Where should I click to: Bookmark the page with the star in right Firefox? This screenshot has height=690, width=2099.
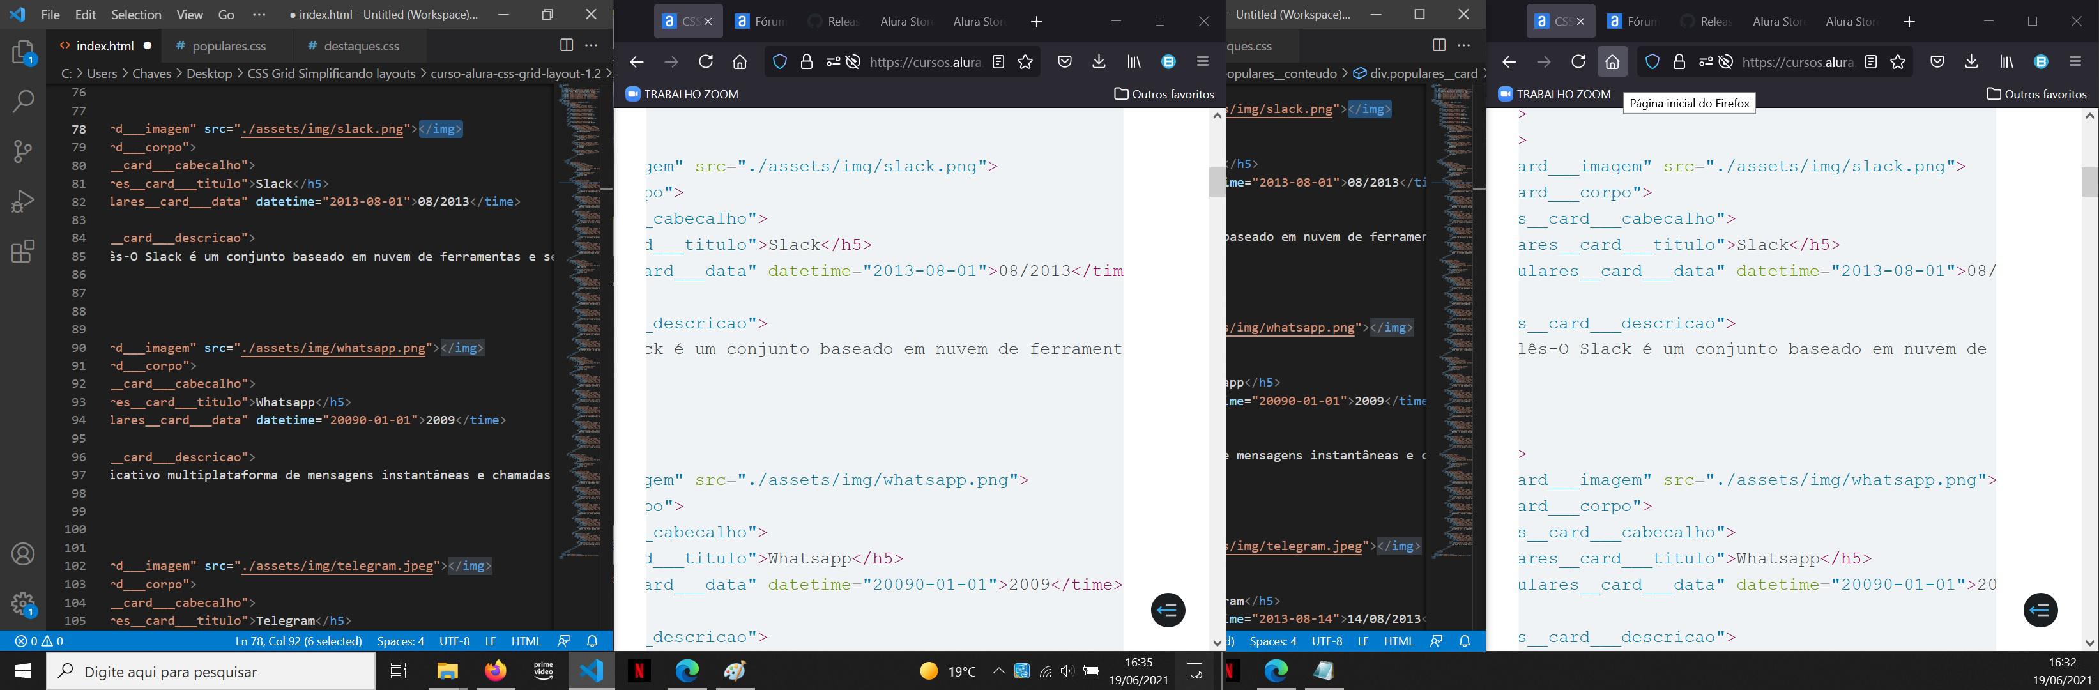pos(1898,62)
